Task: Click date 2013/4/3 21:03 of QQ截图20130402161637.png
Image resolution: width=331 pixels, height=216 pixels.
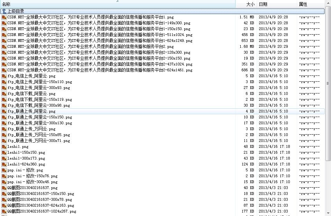Action: 273,188
